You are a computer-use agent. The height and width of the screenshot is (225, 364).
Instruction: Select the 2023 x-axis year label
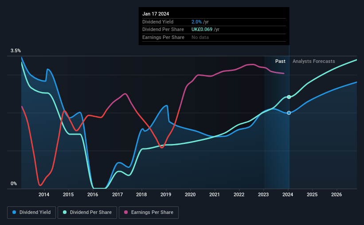pos(263,194)
